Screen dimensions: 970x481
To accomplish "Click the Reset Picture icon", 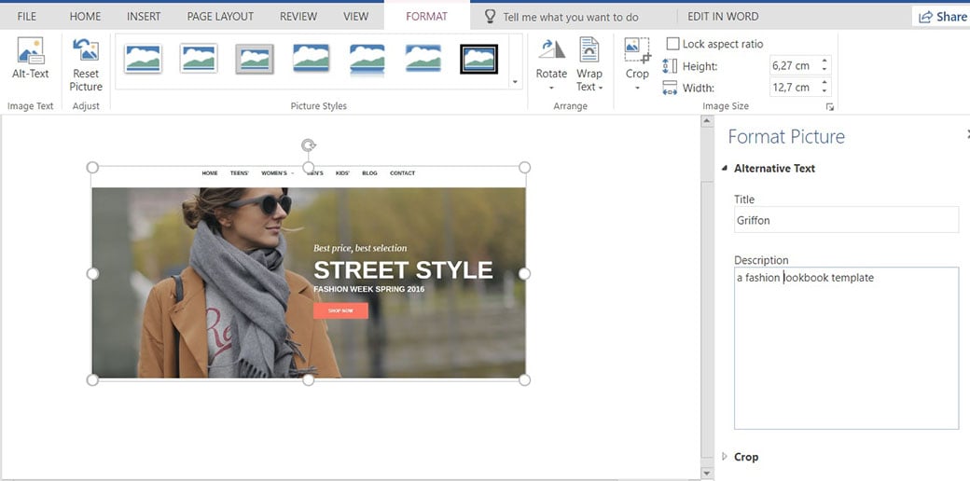I will coord(86,52).
